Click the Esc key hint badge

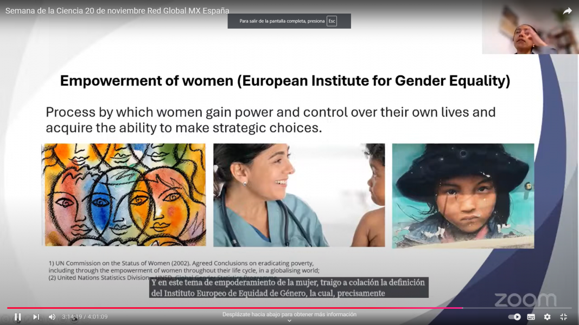point(332,21)
